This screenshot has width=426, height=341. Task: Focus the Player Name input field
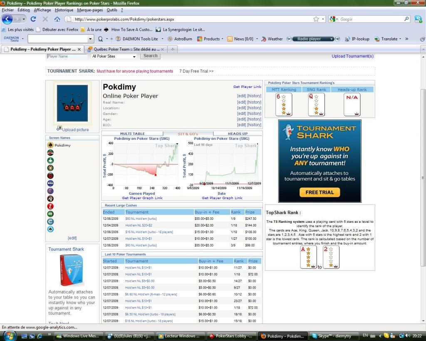coord(67,56)
